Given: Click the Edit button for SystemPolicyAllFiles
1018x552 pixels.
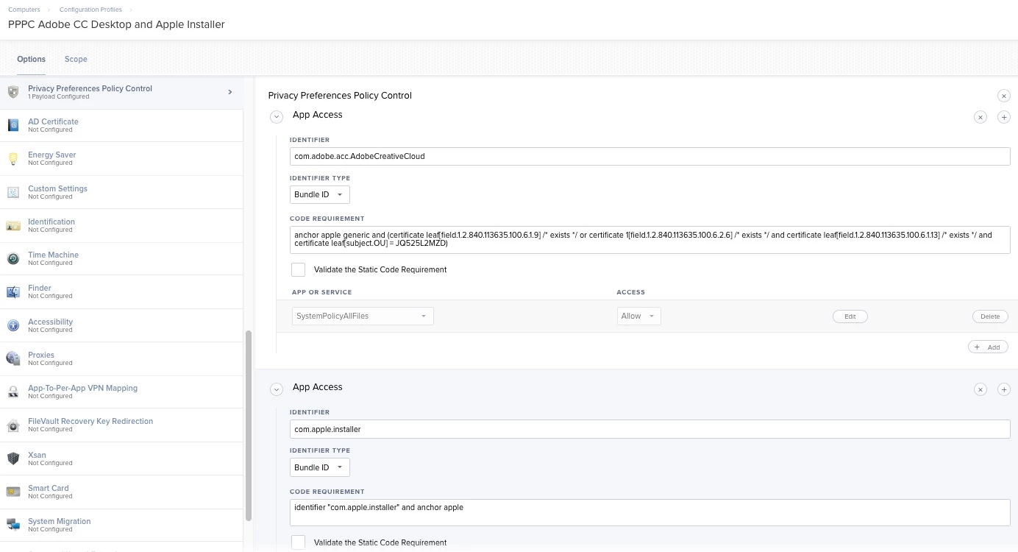Looking at the screenshot, I should tap(850, 316).
